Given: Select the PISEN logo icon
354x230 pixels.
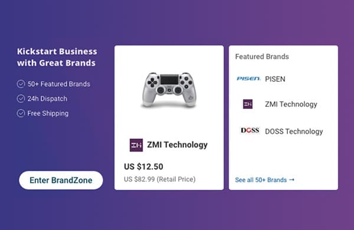Looking at the screenshot, I should coord(248,78).
